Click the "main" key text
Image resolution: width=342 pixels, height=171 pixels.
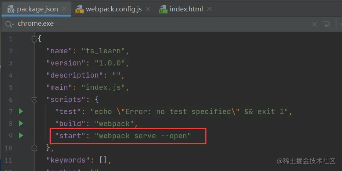[x=60, y=88]
